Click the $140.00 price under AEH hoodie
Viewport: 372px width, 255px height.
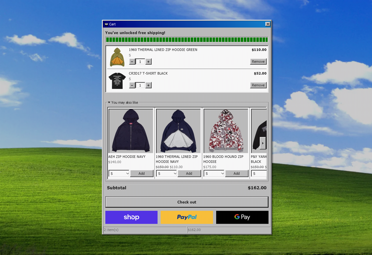115,162
